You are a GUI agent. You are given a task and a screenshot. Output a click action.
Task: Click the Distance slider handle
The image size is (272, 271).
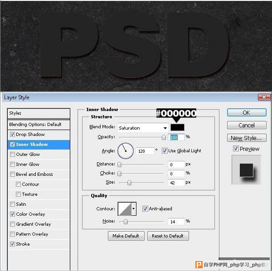pos(119,165)
